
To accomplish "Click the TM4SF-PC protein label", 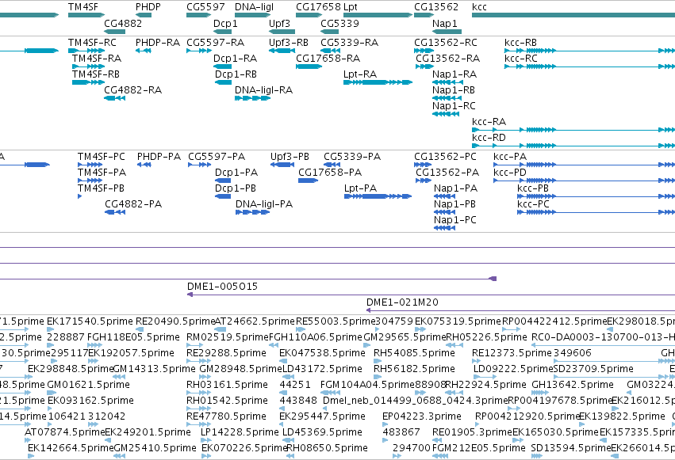I will [102, 157].
